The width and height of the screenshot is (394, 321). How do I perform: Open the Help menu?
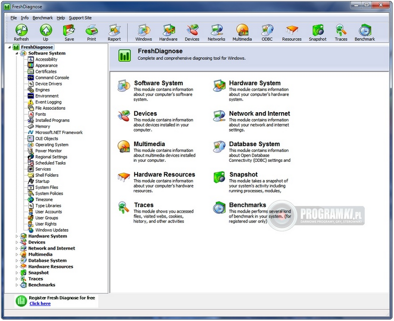click(x=60, y=18)
